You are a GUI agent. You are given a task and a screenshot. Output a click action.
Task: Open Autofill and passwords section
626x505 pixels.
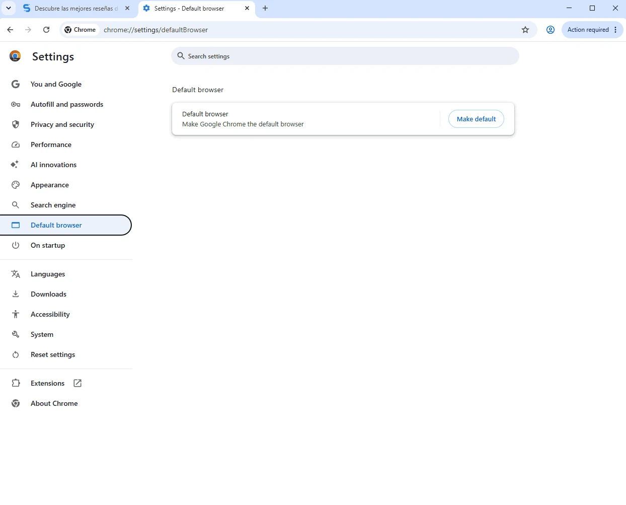pos(66,104)
